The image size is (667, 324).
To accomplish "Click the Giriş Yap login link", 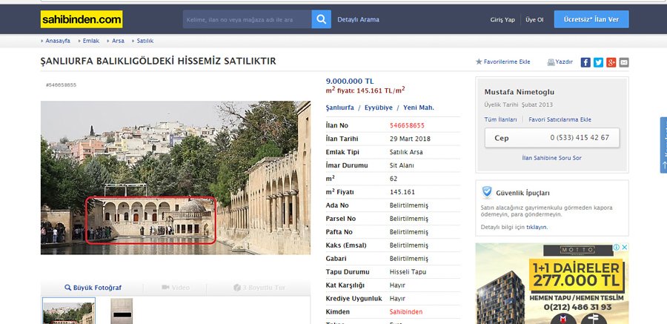I will coord(502,19).
